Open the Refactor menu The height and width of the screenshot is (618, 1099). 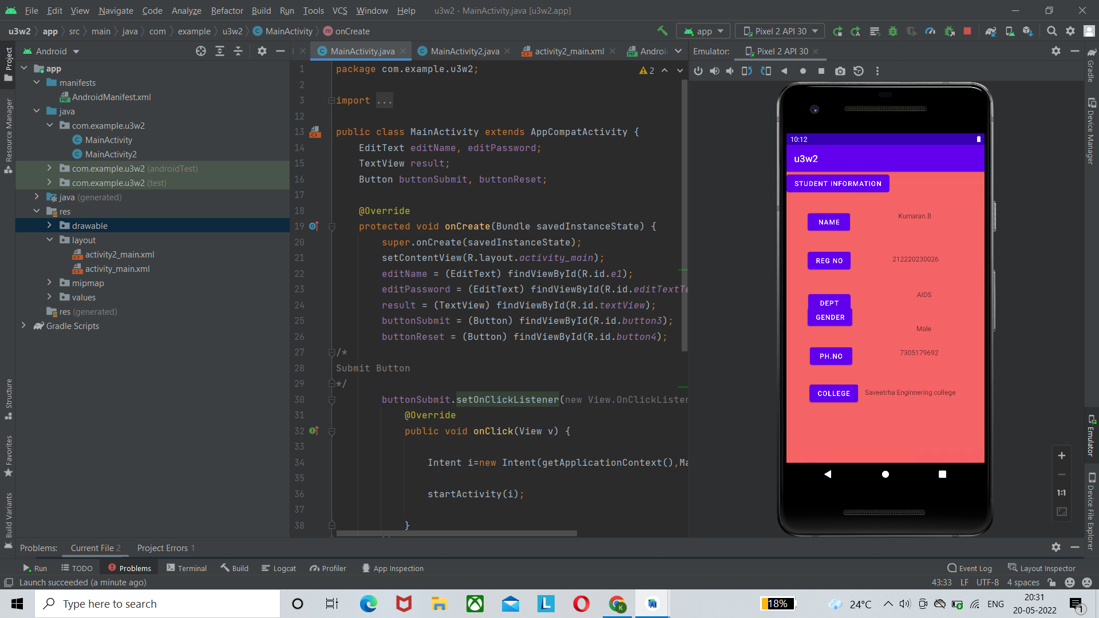pos(227,11)
